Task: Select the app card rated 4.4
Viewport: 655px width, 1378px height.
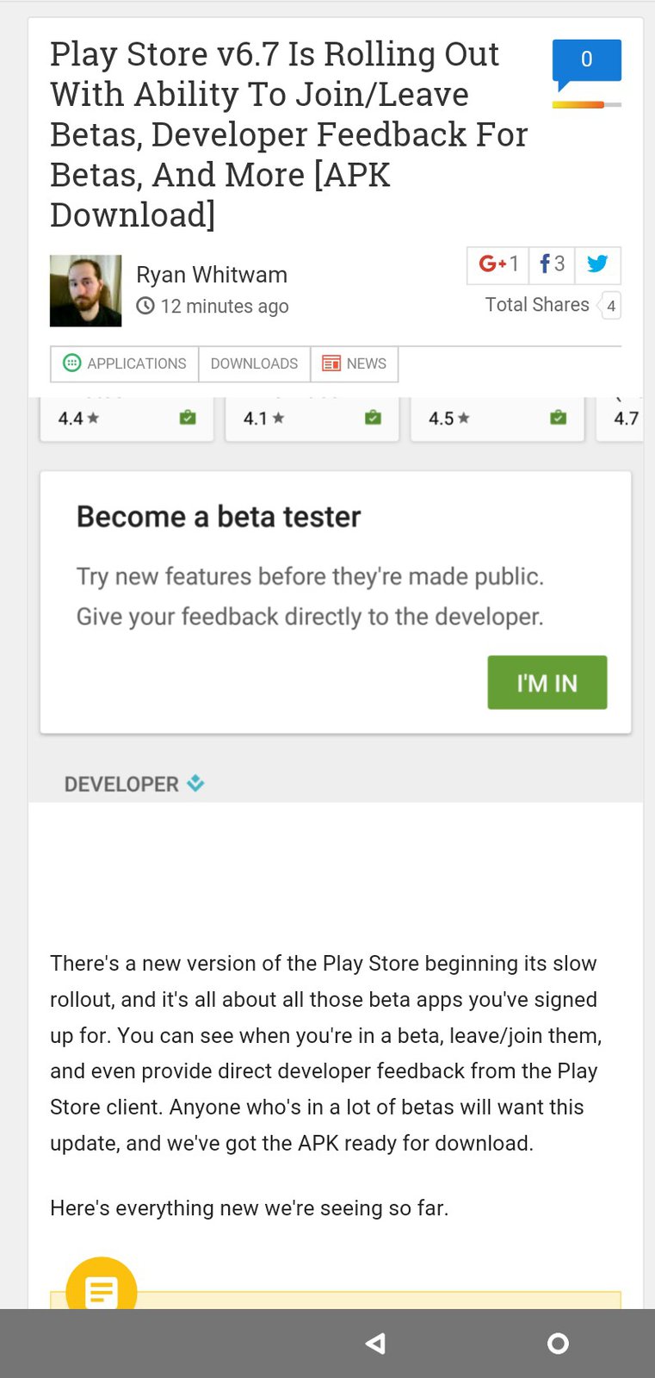Action: (x=127, y=419)
